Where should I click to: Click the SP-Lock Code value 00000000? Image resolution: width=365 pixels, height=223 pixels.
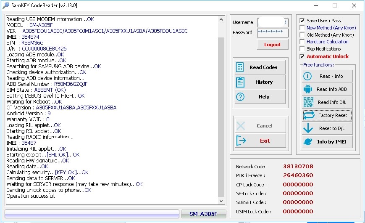(x=298, y=194)
